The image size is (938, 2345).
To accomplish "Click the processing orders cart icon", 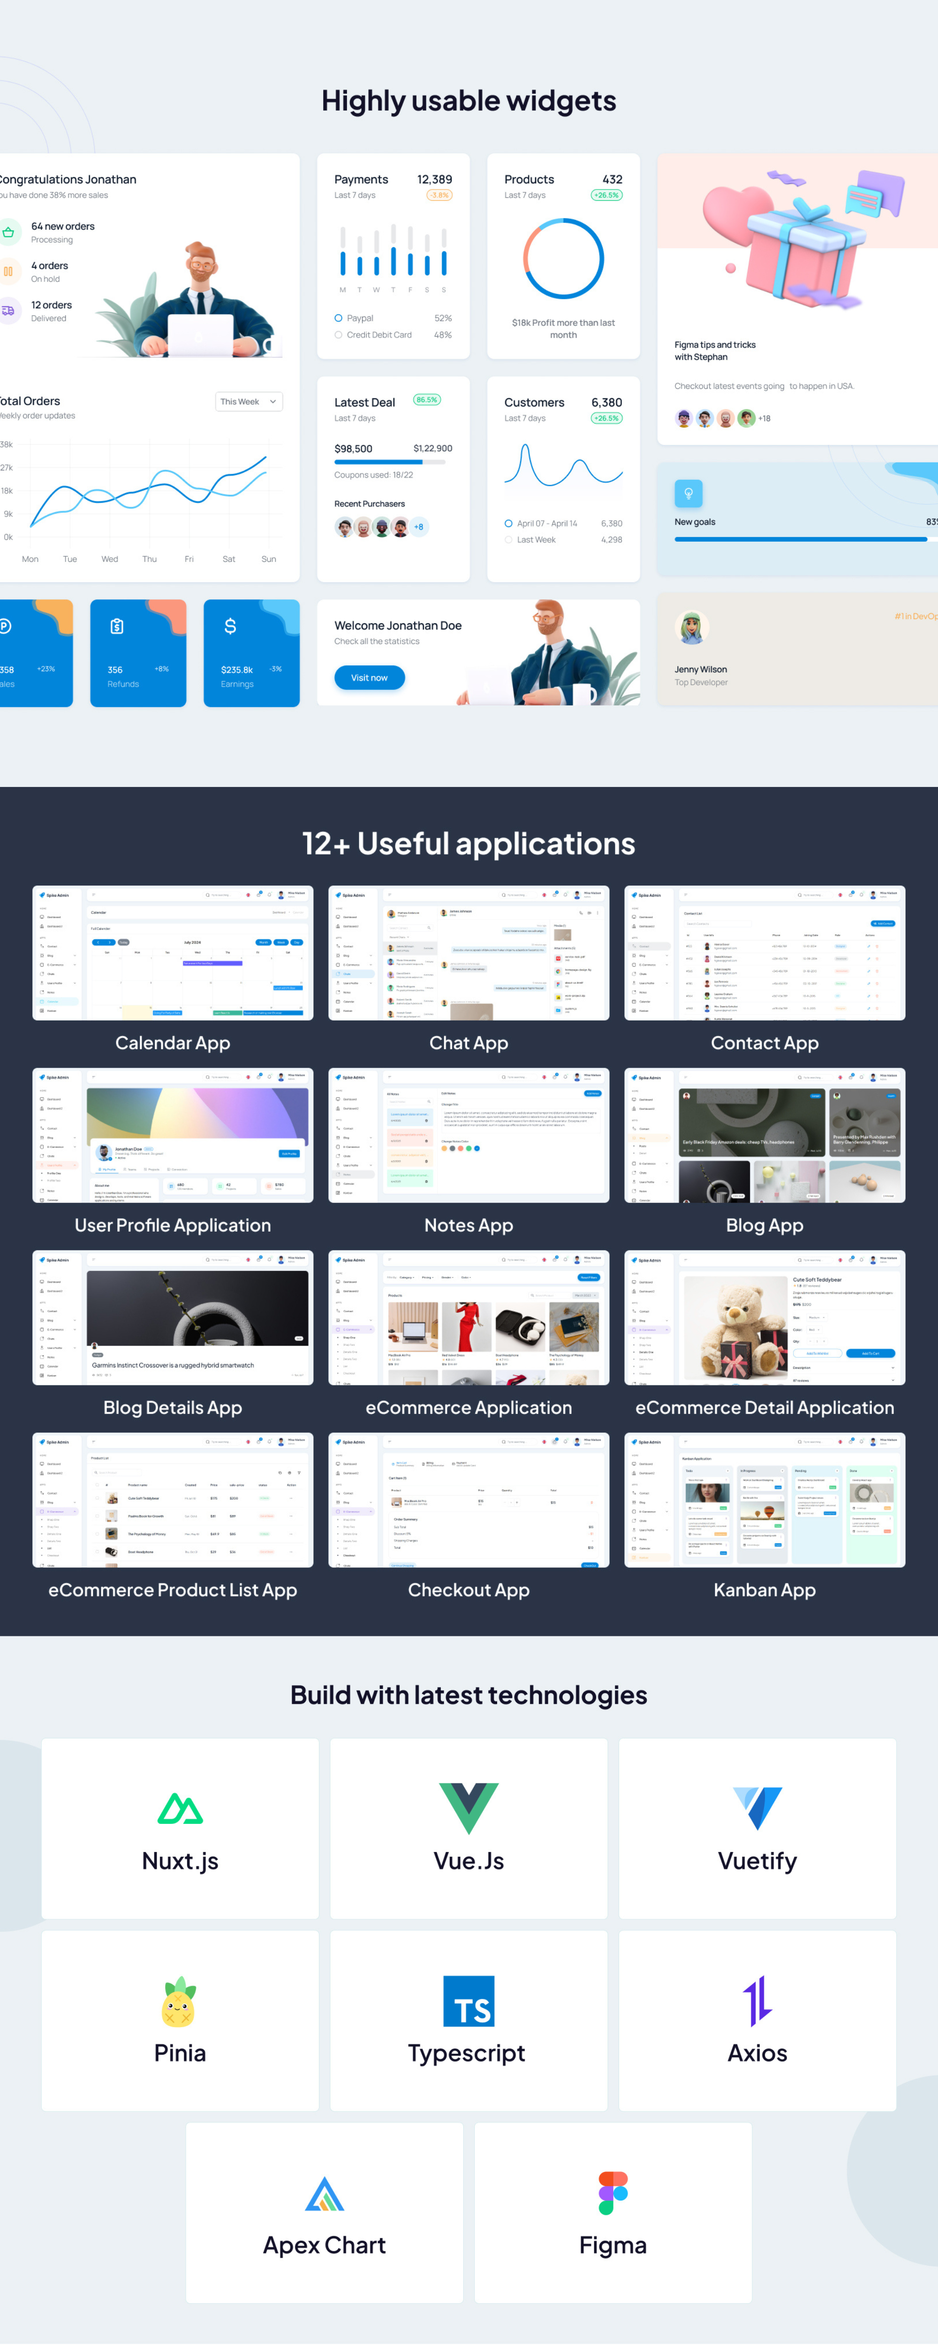I will point(9,232).
